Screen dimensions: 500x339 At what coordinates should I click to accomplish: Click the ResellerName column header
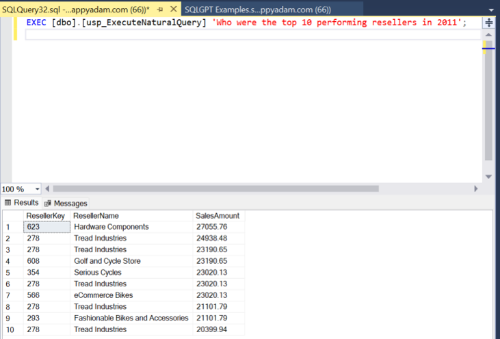click(131, 216)
